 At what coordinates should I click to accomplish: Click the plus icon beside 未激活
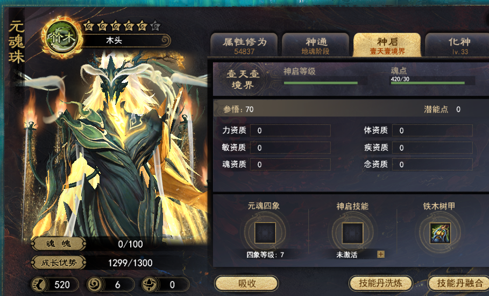tap(380, 254)
